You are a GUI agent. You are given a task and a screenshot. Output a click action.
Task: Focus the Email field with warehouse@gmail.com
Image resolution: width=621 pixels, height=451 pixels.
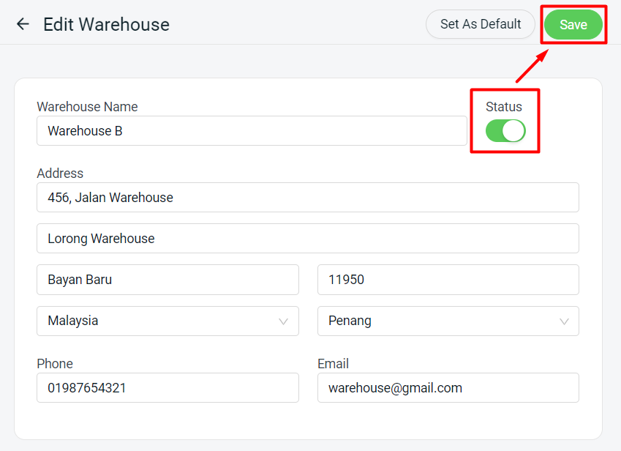pyautogui.click(x=448, y=388)
